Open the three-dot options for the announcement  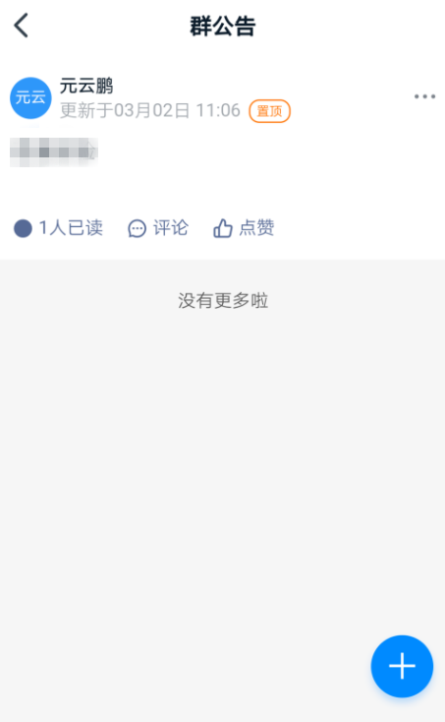(x=424, y=96)
